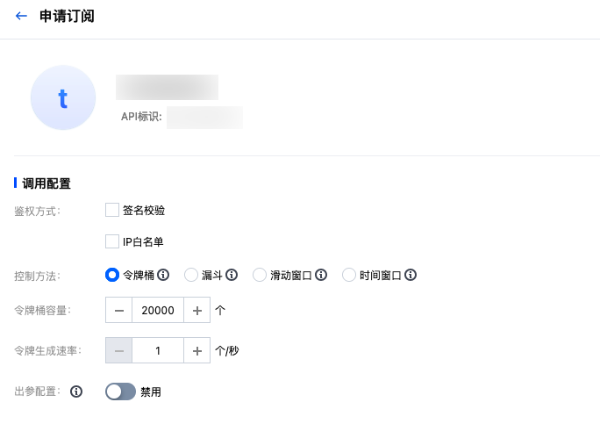The image size is (600, 431).
Task: Increase 令牌桶容量 with plus button
Action: (197, 310)
